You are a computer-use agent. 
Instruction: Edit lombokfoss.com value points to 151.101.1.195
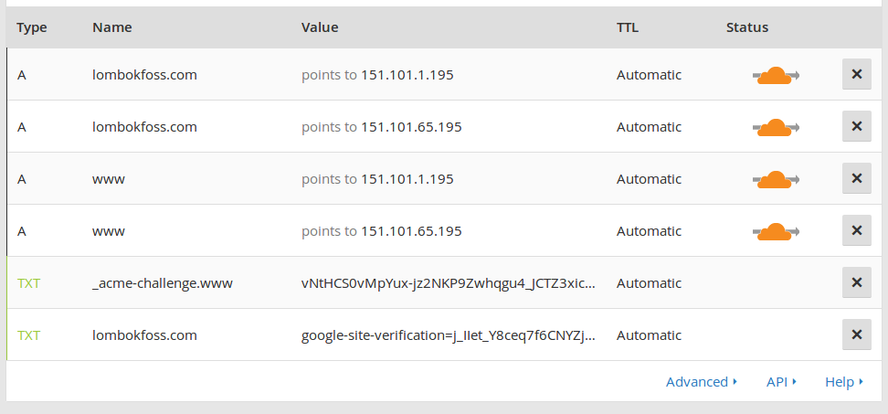377,75
